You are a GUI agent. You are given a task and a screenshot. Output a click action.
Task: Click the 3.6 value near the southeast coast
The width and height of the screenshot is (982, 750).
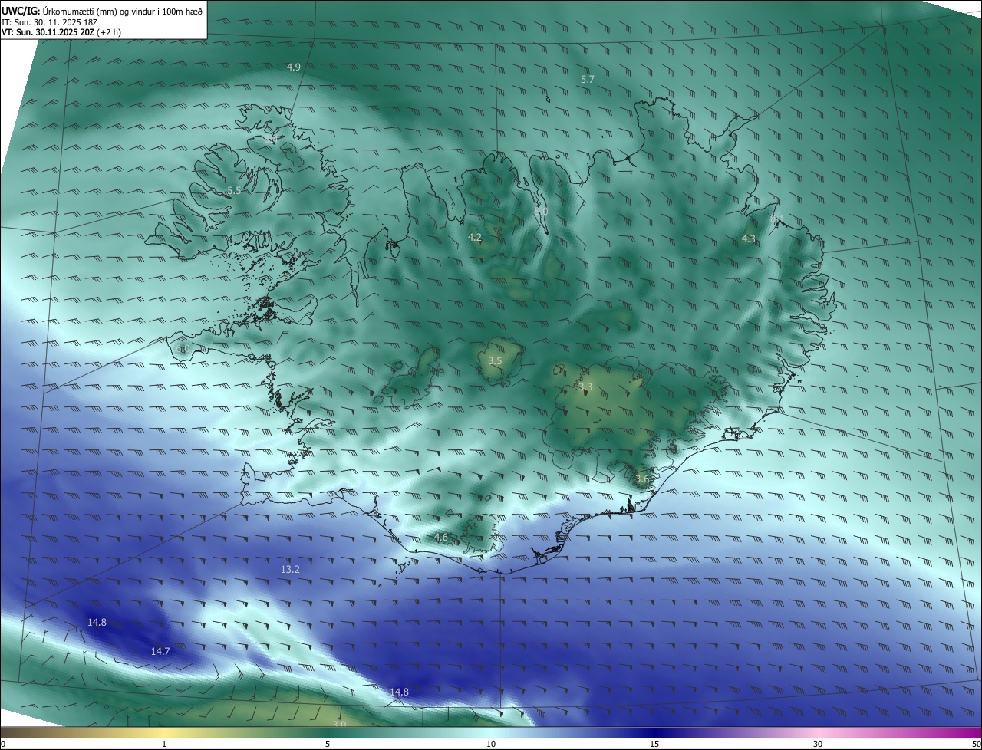[642, 479]
